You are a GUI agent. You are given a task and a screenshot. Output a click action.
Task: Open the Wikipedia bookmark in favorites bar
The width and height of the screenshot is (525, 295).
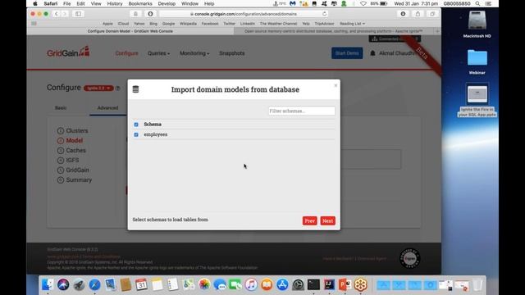(x=188, y=24)
